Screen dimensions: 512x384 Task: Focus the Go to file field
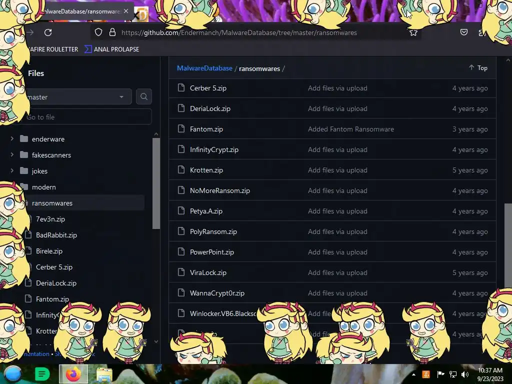click(x=87, y=117)
